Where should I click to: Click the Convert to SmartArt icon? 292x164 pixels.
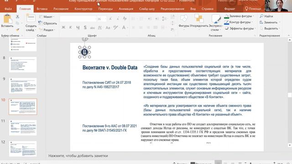172,30
